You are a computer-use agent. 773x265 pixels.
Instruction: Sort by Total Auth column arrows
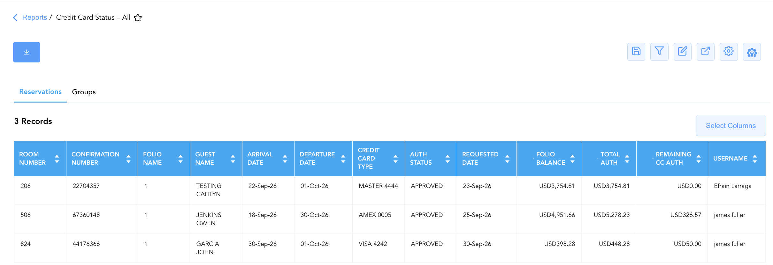[627, 159]
